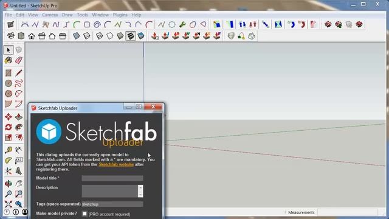The height and width of the screenshot is (219, 389).
Task: Close the Sketchfab Uploader dialog
Action: [x=153, y=107]
